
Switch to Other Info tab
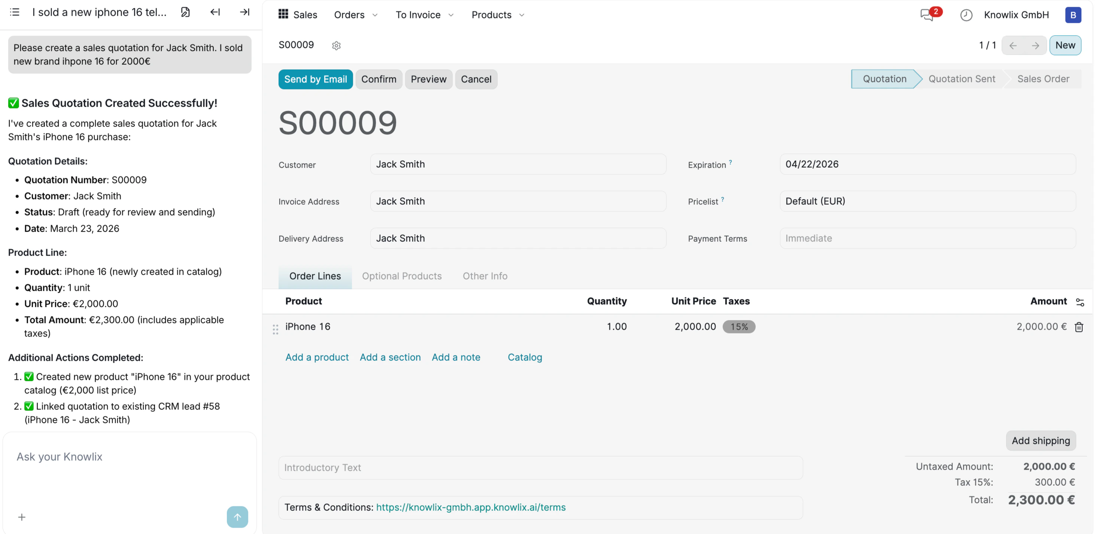coord(485,276)
